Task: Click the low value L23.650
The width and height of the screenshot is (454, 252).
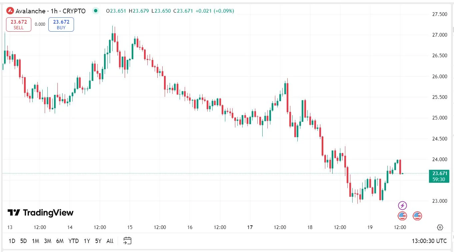Action: (x=161, y=11)
